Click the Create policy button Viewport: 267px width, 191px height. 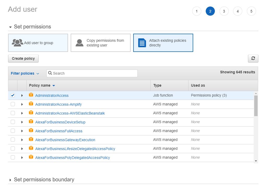click(x=23, y=58)
